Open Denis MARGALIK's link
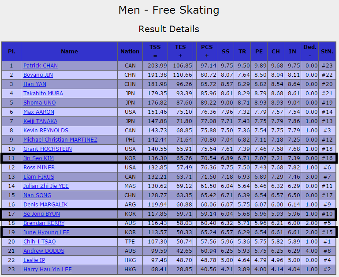Screen dimensions: 339x277 point(45,205)
